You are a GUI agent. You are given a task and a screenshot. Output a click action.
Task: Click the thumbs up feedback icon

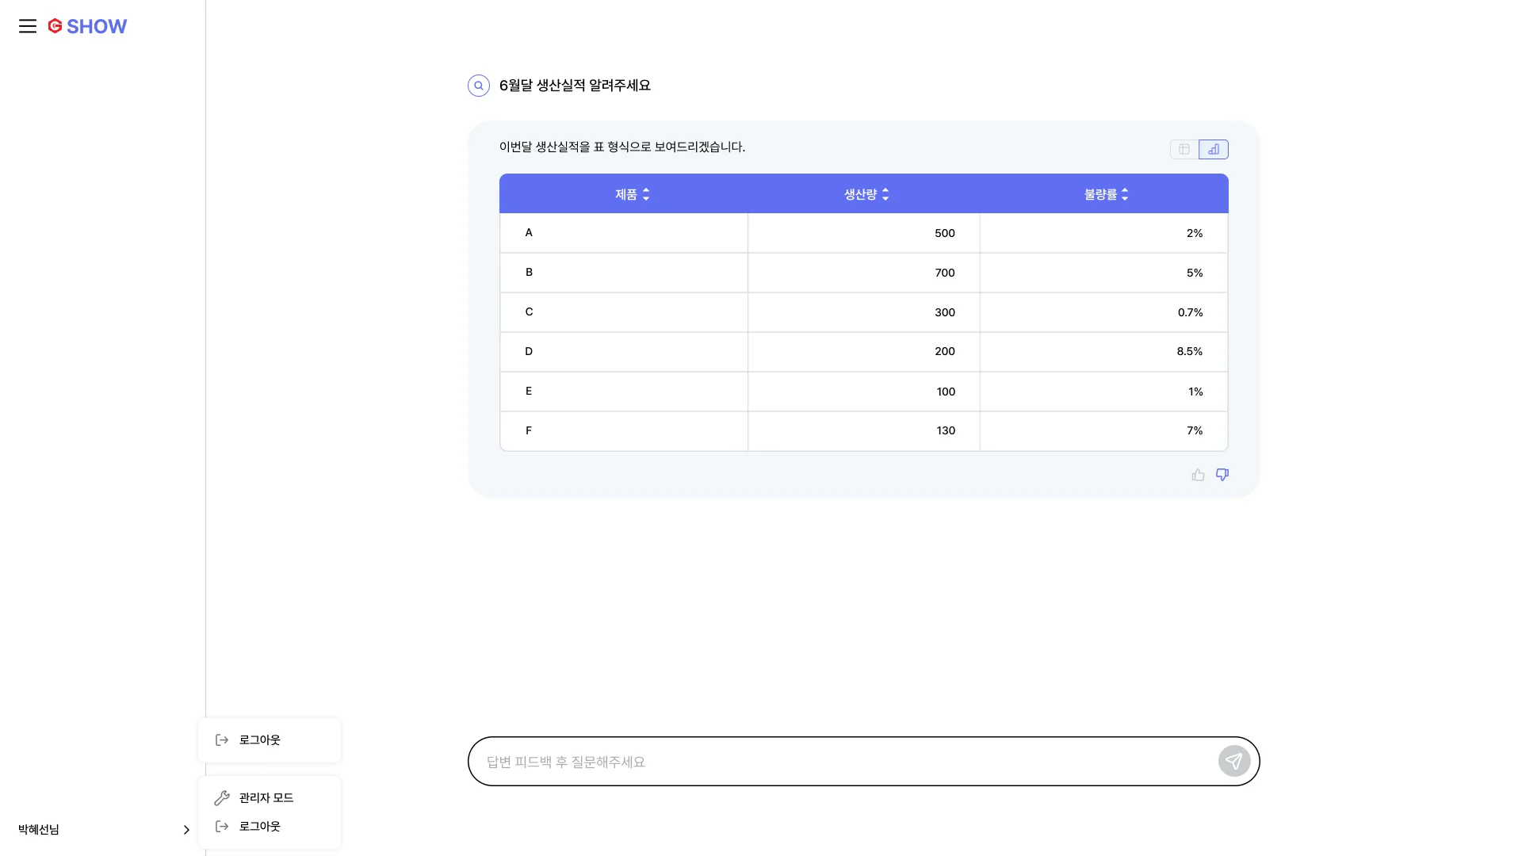tap(1198, 475)
